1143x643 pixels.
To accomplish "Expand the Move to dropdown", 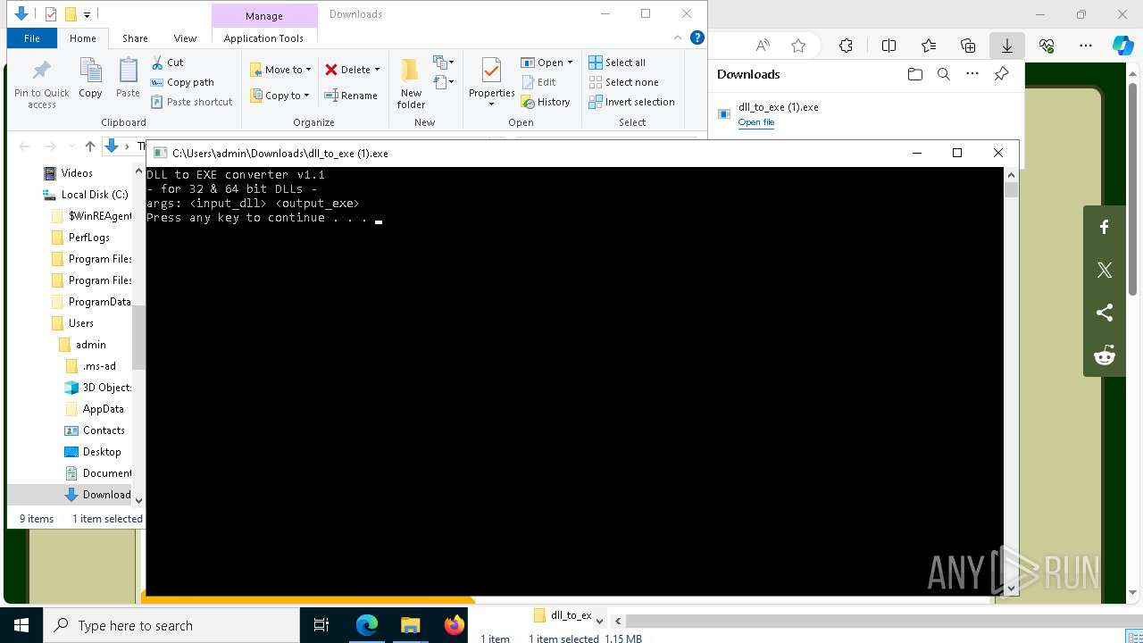I will 309,70.
